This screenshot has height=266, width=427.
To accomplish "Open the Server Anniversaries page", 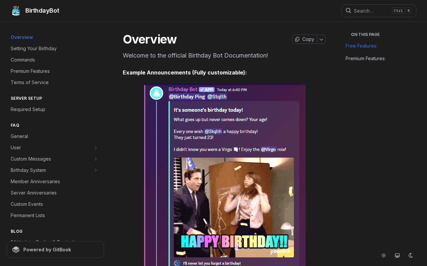I will point(34,193).
